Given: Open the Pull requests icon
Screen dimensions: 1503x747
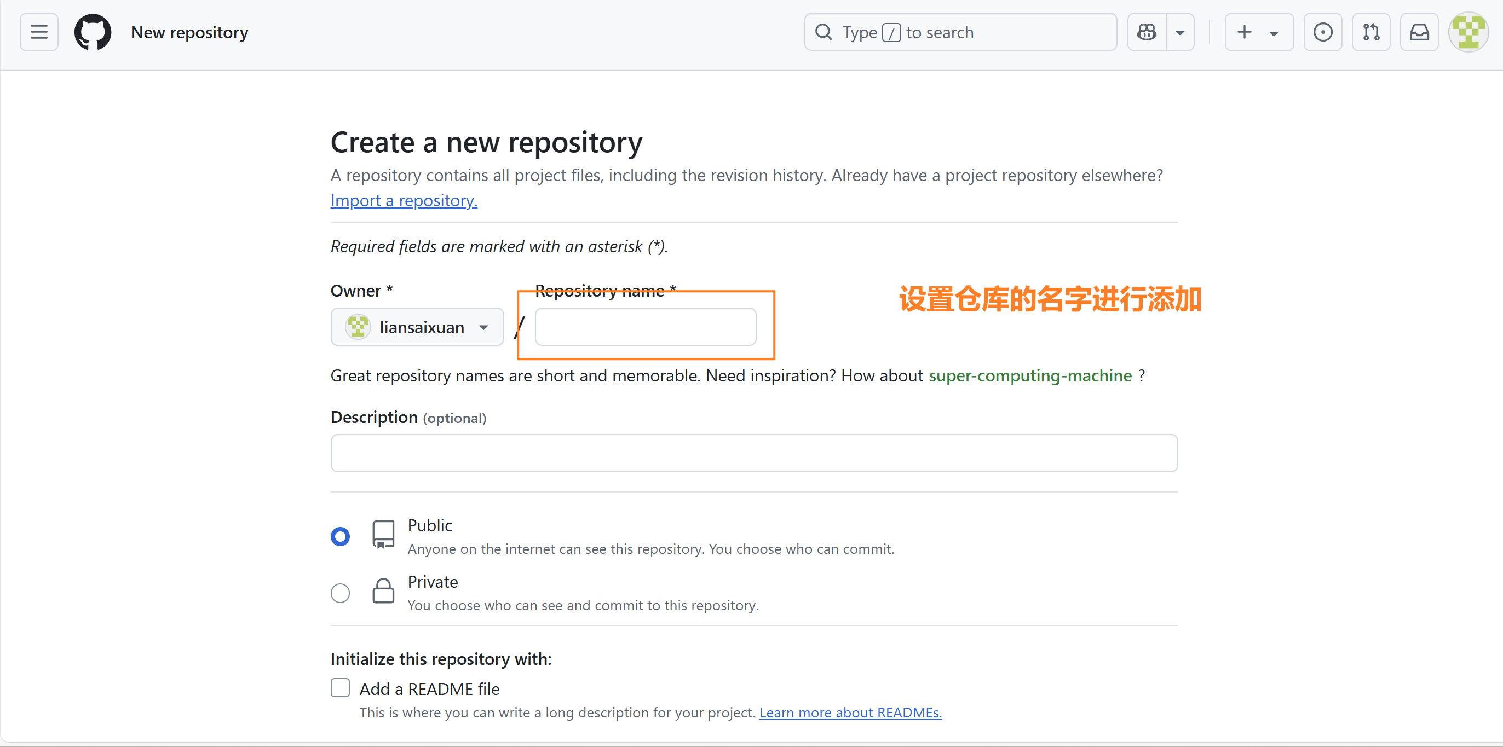Looking at the screenshot, I should (1370, 32).
